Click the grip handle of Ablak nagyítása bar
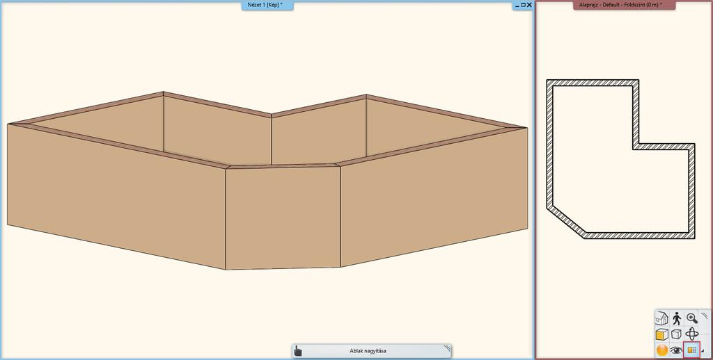 (x=447, y=349)
